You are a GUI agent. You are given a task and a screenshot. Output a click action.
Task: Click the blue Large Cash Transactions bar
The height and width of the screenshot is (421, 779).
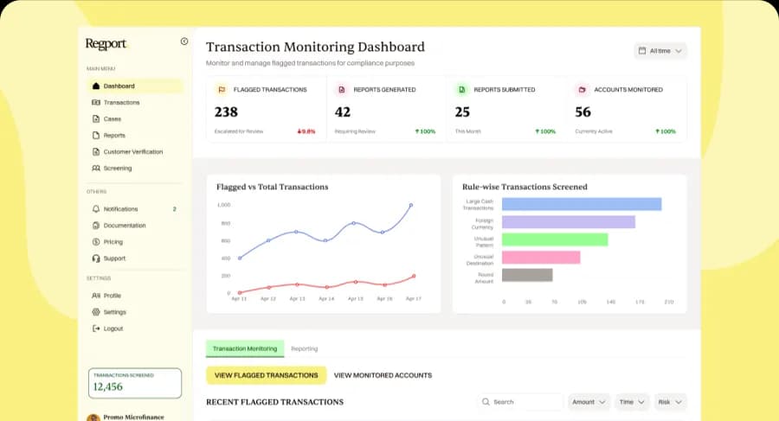pyautogui.click(x=582, y=204)
